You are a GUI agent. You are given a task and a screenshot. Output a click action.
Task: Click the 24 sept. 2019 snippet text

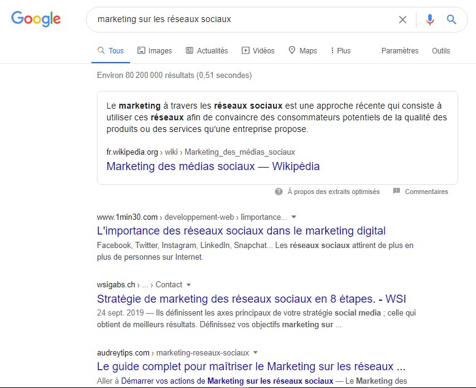(256, 319)
